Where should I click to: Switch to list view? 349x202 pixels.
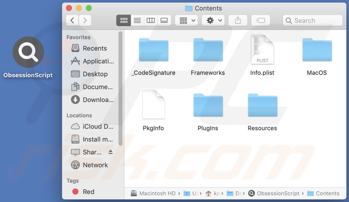click(x=137, y=20)
